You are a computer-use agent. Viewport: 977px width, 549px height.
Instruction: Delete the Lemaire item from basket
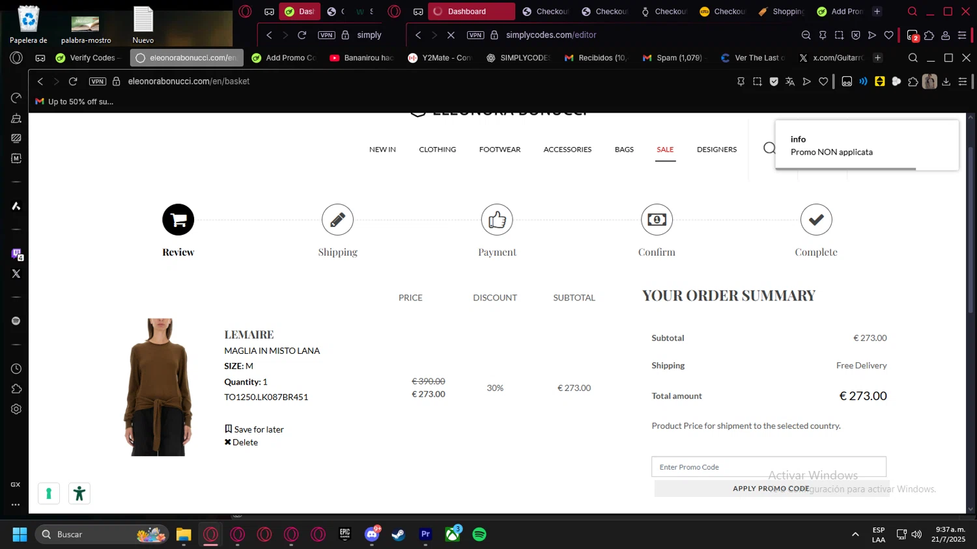(241, 442)
